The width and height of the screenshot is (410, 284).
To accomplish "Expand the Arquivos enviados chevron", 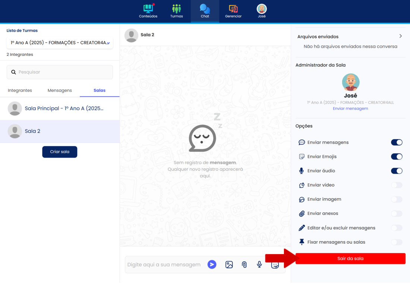I will [400, 37].
